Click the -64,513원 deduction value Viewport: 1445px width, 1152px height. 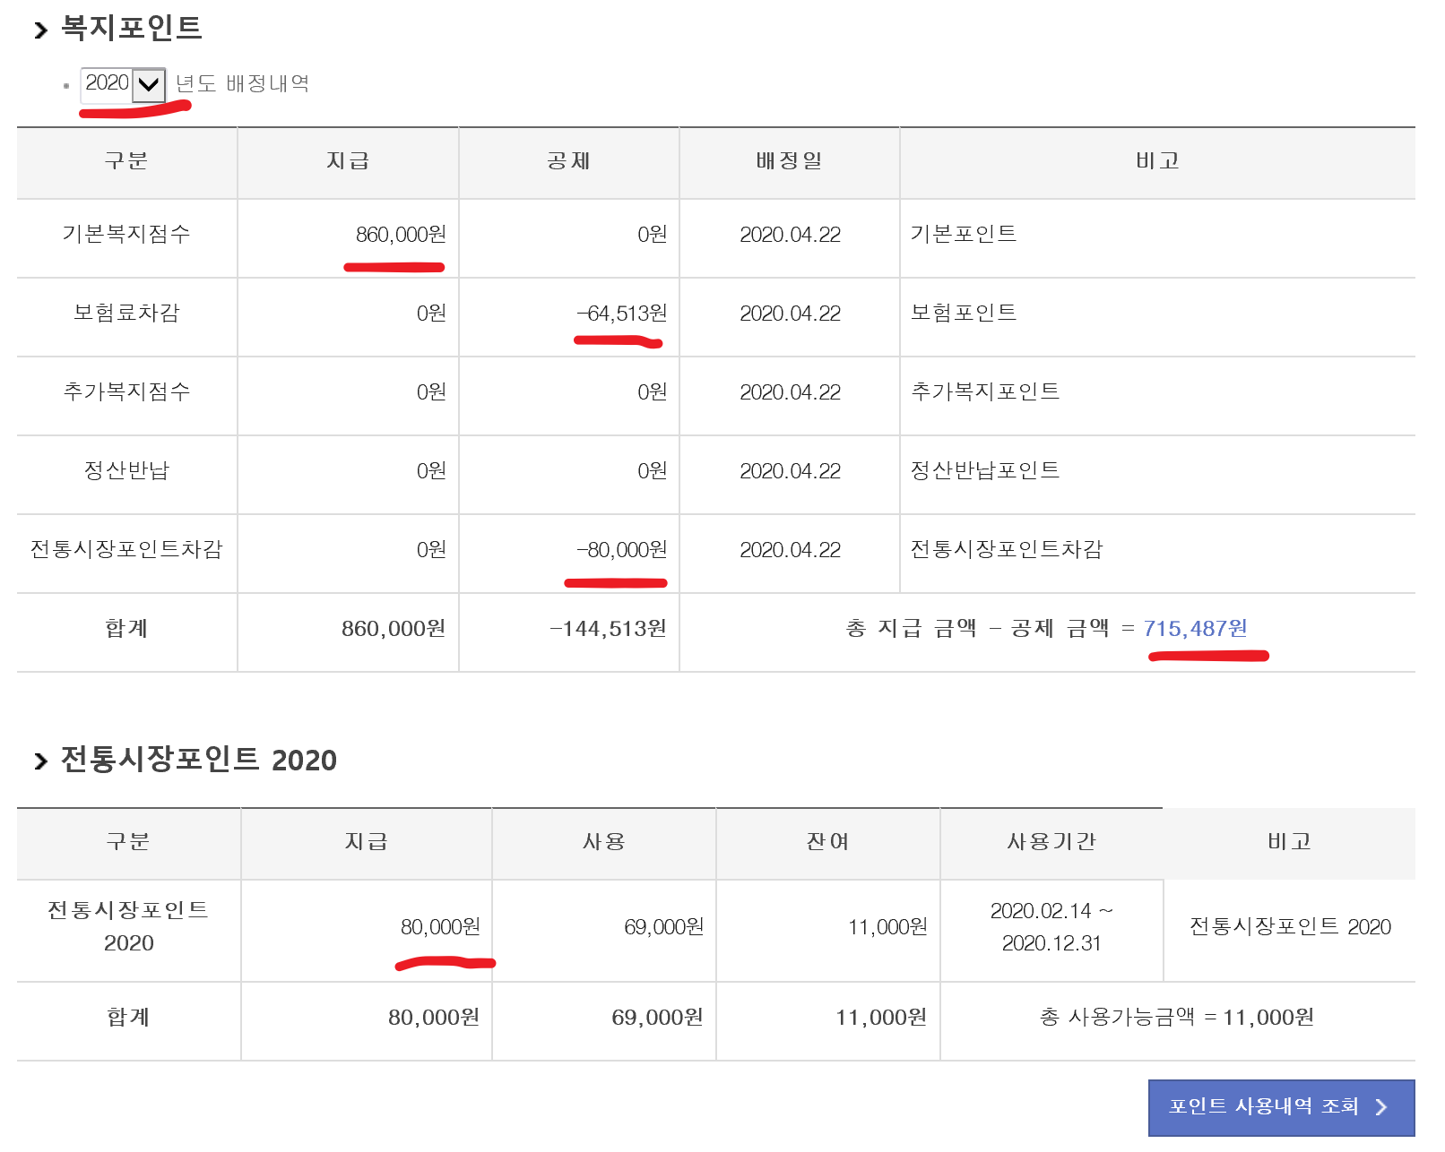pyautogui.click(x=621, y=314)
